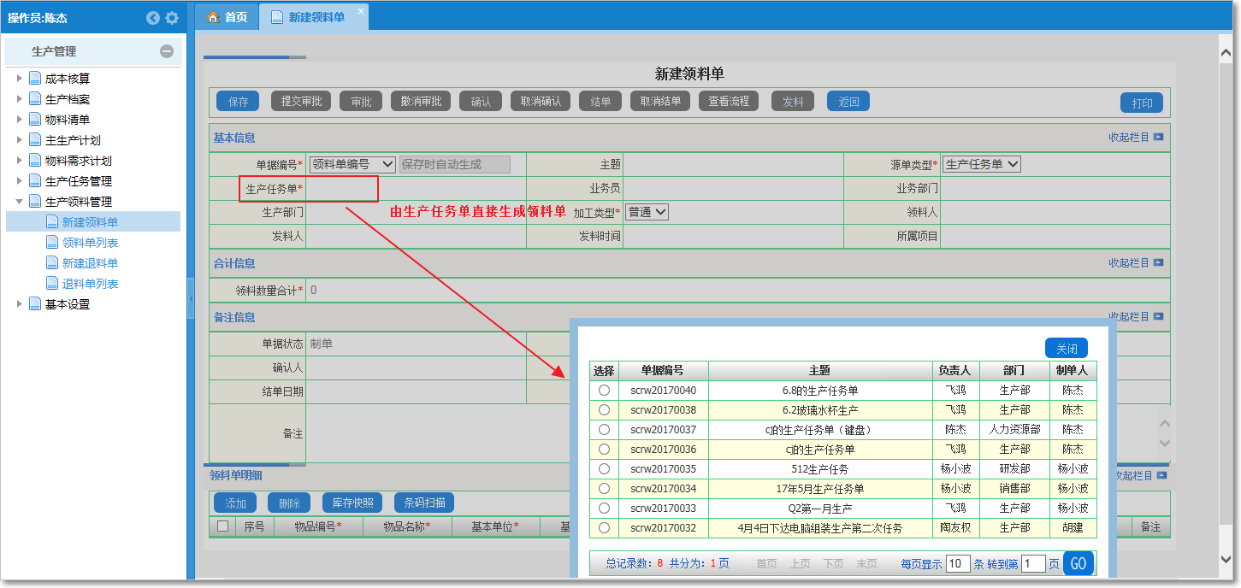Viewport: 1241px width, 588px height.
Task: Switch to the 首页 tab
Action: click(x=227, y=16)
